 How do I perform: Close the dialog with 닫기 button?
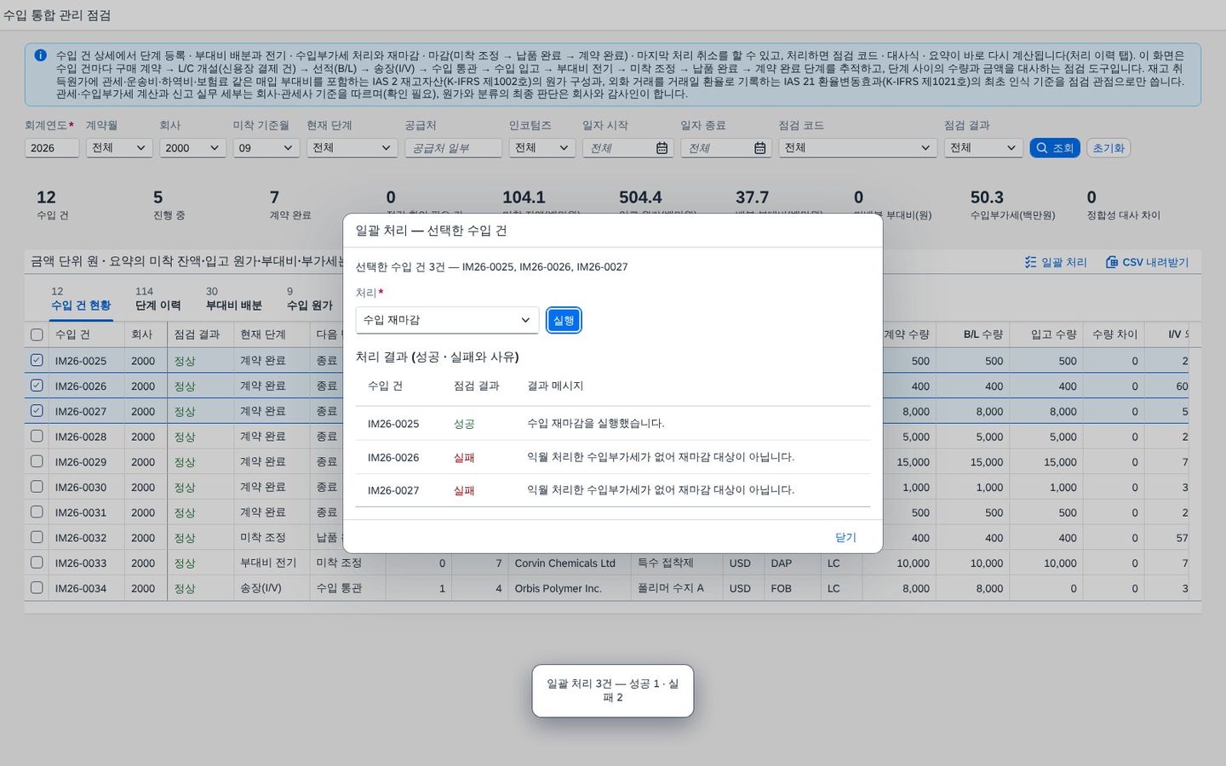845,537
